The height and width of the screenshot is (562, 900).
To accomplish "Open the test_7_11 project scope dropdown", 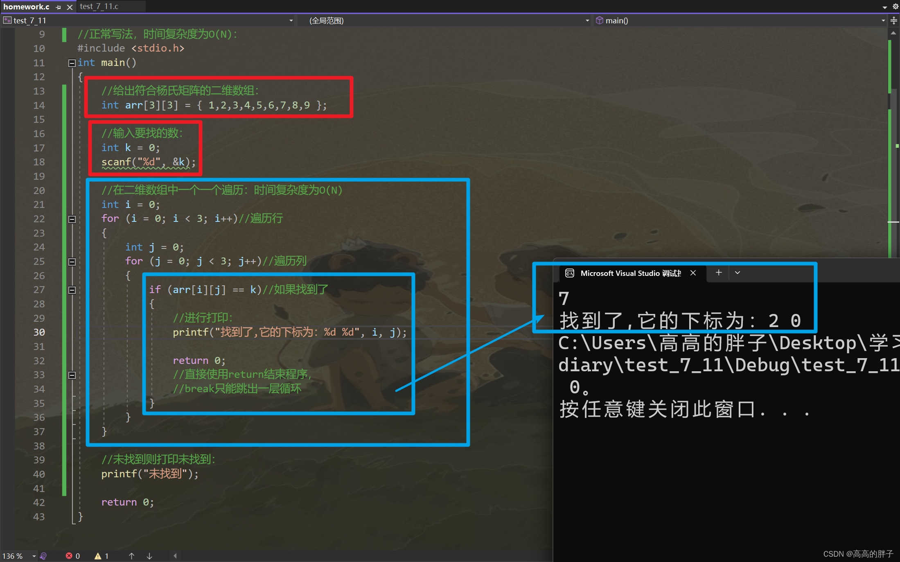I will coord(291,20).
